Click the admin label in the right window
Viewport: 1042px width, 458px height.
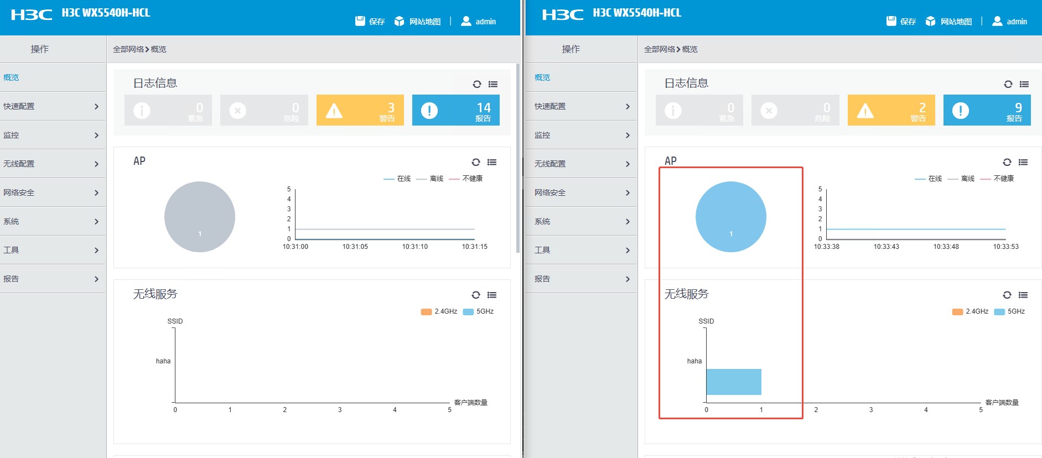[x=1017, y=22]
